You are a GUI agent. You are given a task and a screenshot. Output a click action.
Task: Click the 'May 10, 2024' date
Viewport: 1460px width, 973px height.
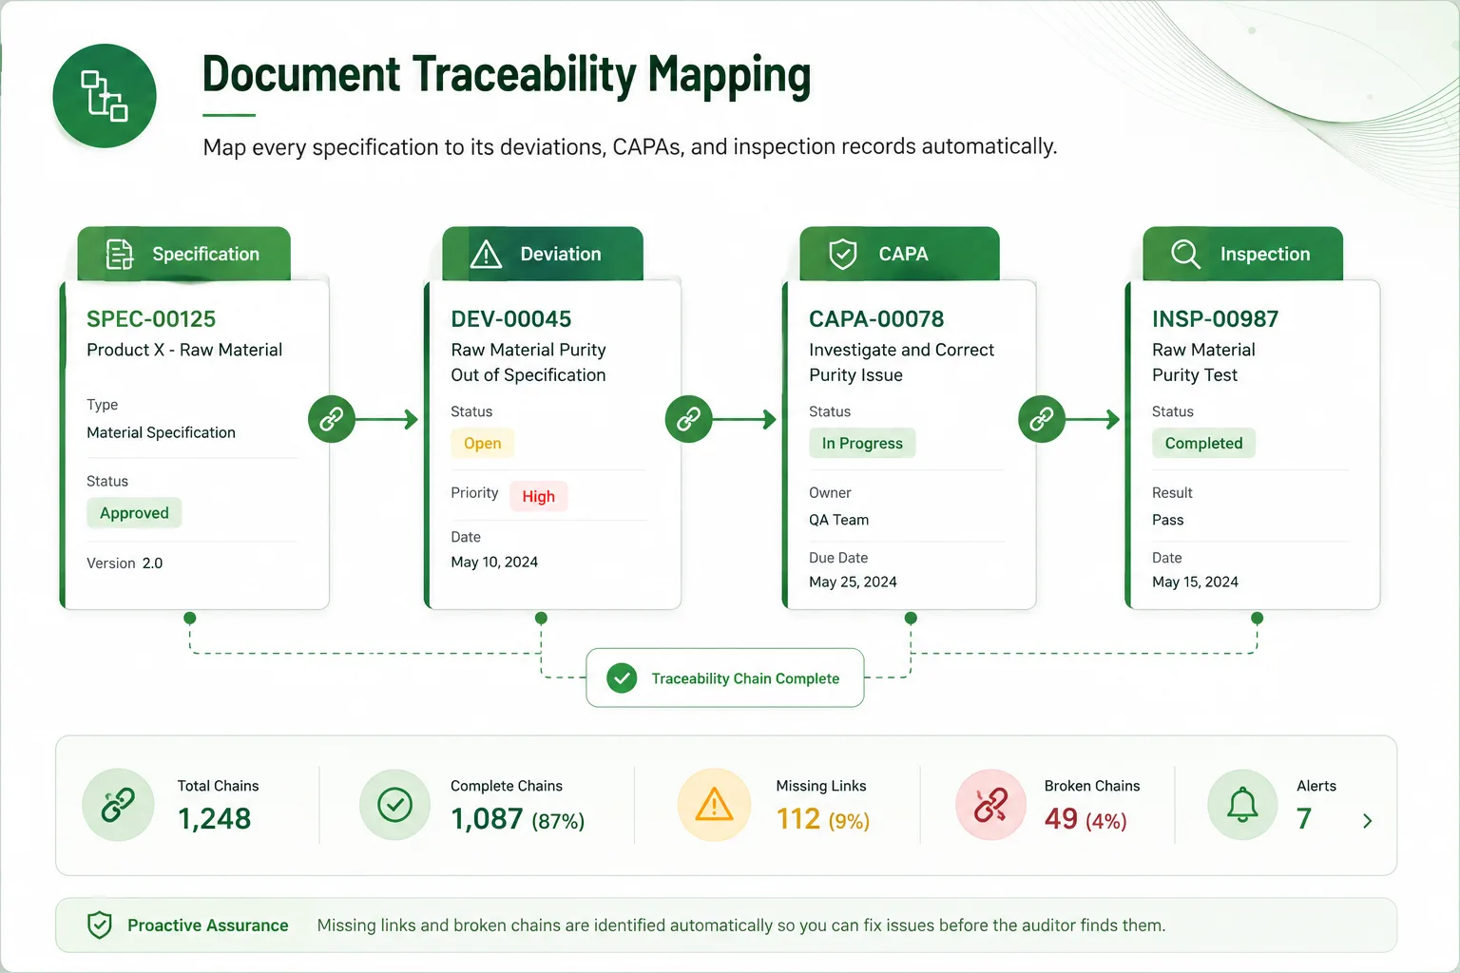(x=494, y=563)
